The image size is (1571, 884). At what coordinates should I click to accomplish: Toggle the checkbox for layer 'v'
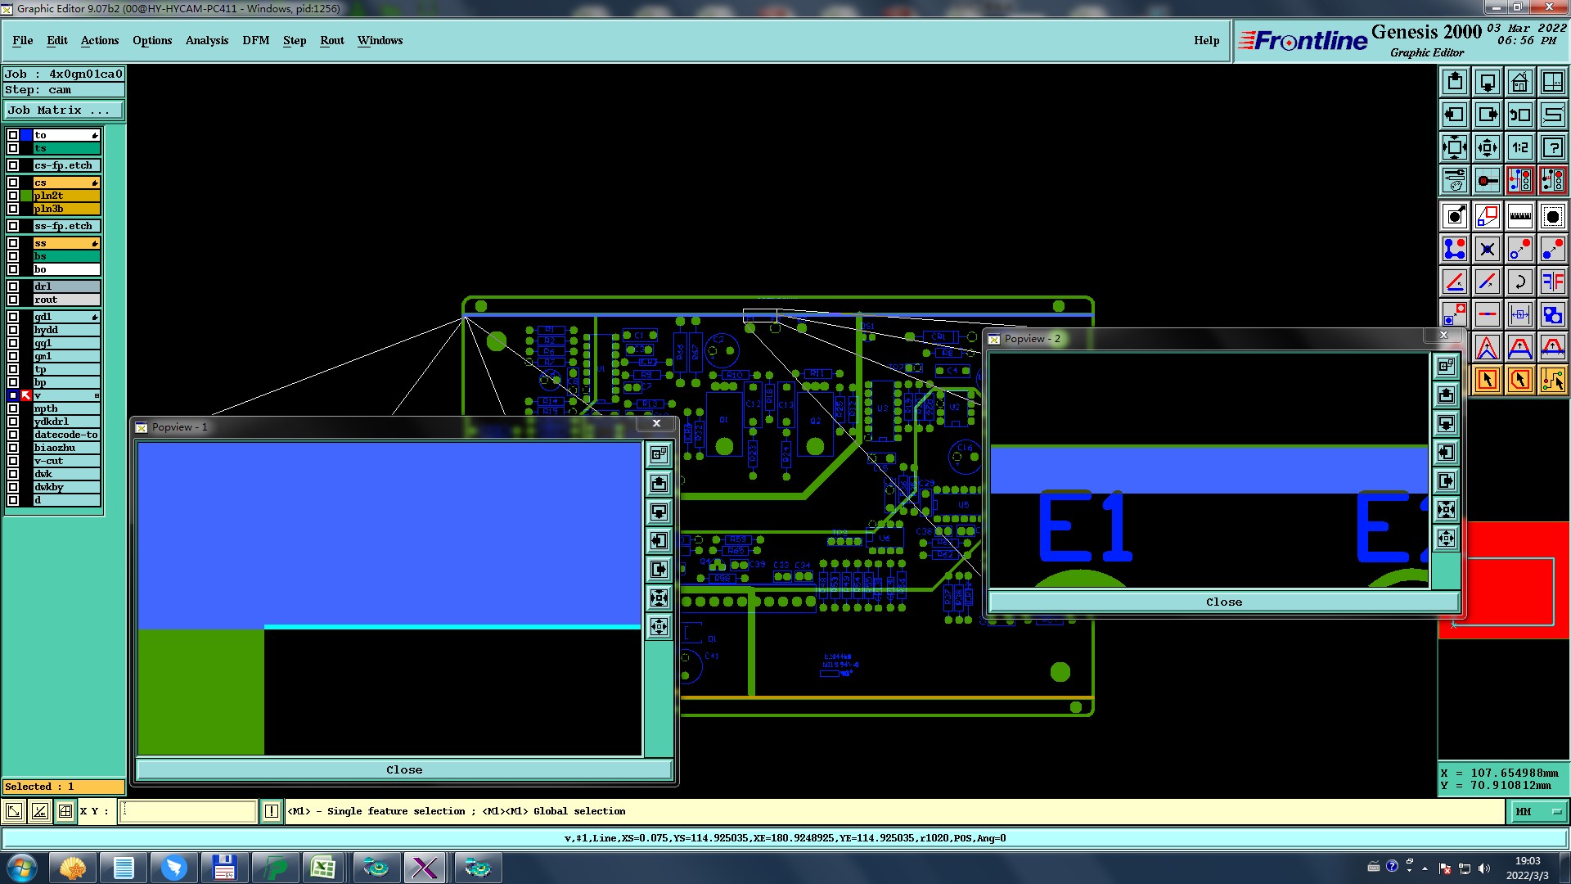13,395
